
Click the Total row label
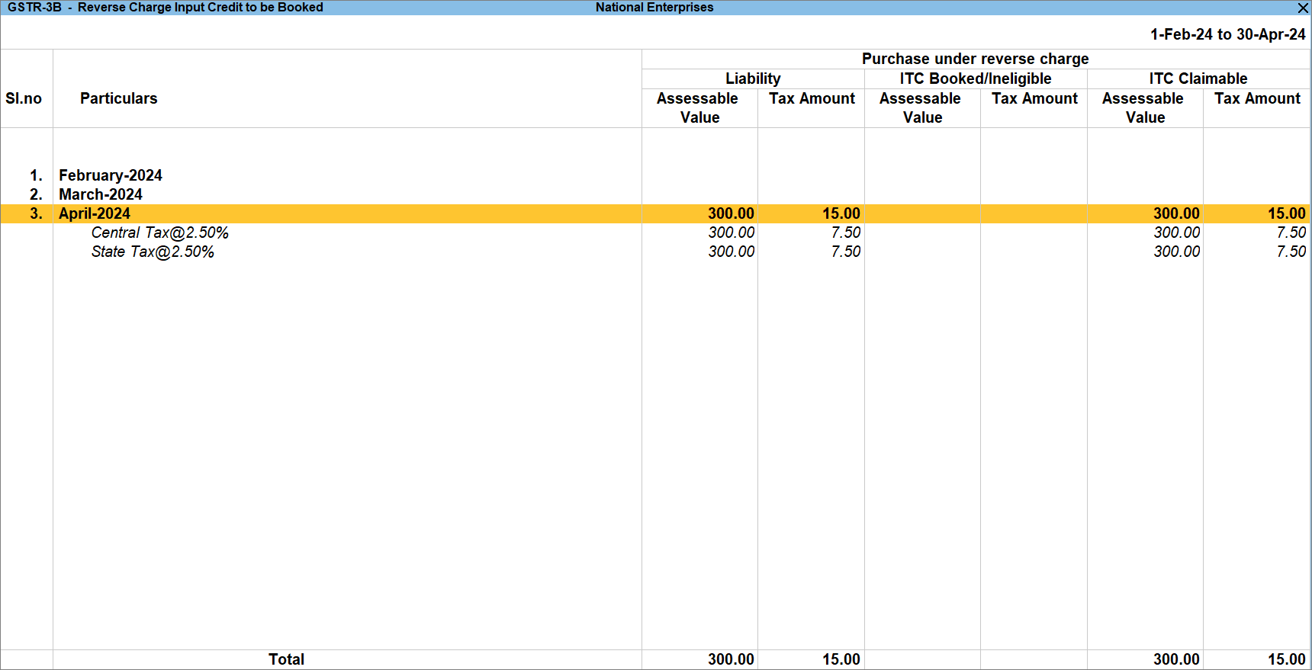tap(286, 659)
